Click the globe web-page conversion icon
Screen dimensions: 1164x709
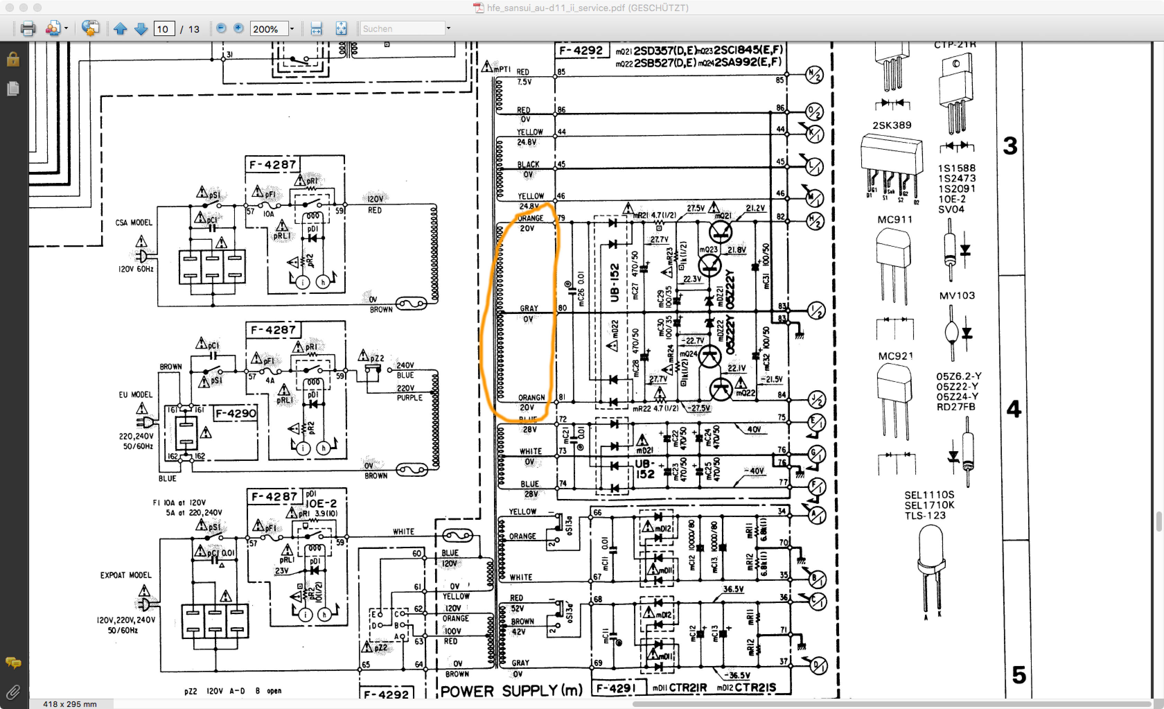click(90, 28)
